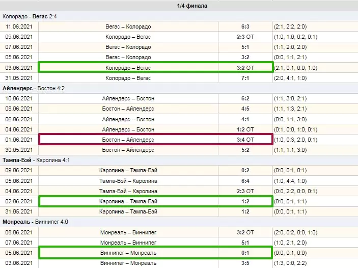
Task: Select period scores (2:0, 4:1, 1:0)
Action: pos(290,78)
